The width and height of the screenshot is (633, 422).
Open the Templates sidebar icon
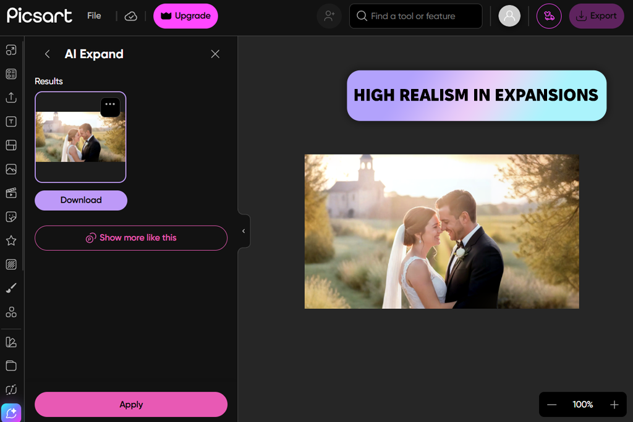11,74
